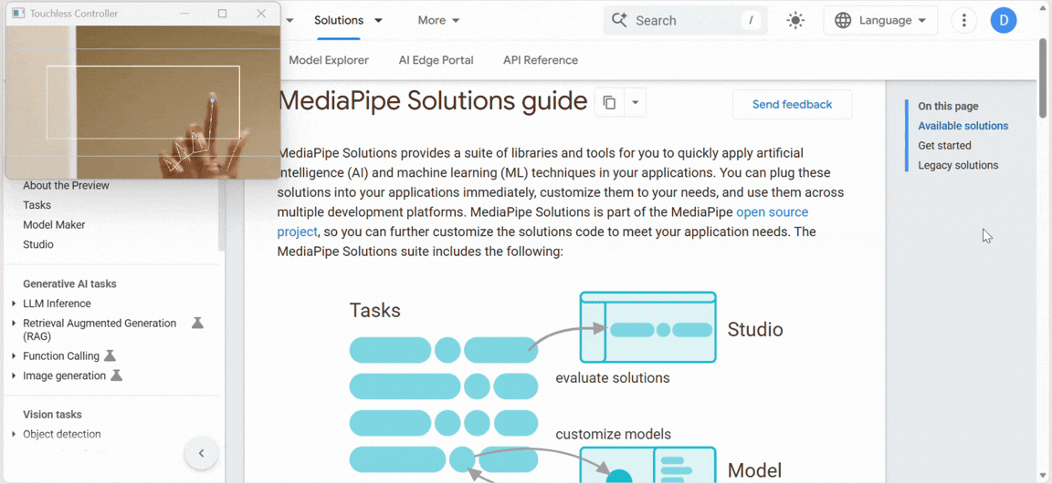Click the flask icon next to Image generation
This screenshot has width=1052, height=484.
pyautogui.click(x=116, y=376)
